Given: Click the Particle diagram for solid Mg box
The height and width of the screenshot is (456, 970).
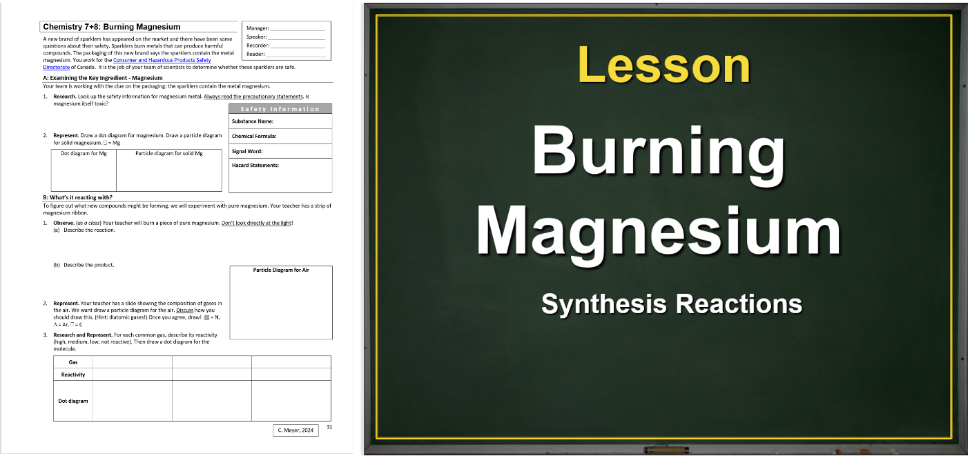Looking at the screenshot, I should click(x=169, y=172).
